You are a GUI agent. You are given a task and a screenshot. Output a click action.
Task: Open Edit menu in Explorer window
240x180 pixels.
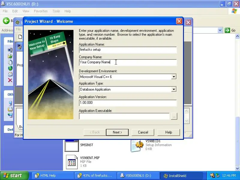tap(15, 11)
